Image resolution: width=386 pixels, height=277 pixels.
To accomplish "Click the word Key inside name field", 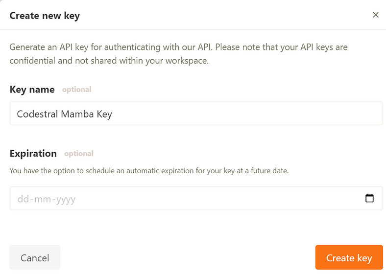I will (x=104, y=115).
